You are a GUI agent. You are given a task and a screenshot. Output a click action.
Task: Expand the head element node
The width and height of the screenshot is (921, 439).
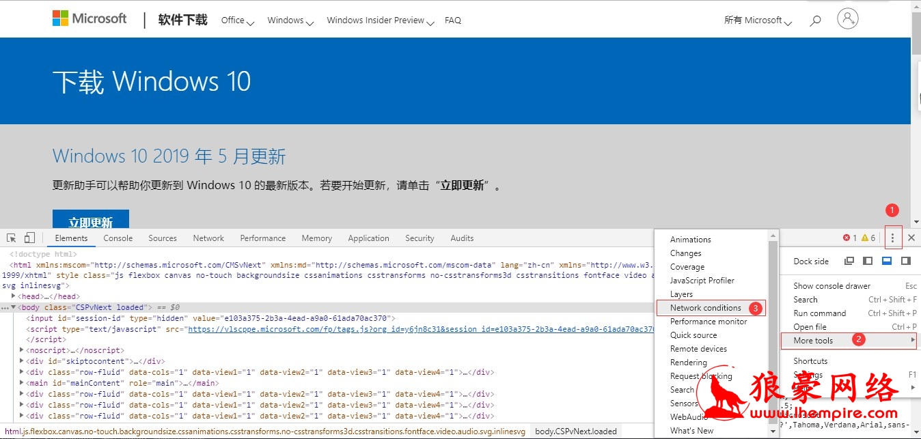[x=14, y=296]
